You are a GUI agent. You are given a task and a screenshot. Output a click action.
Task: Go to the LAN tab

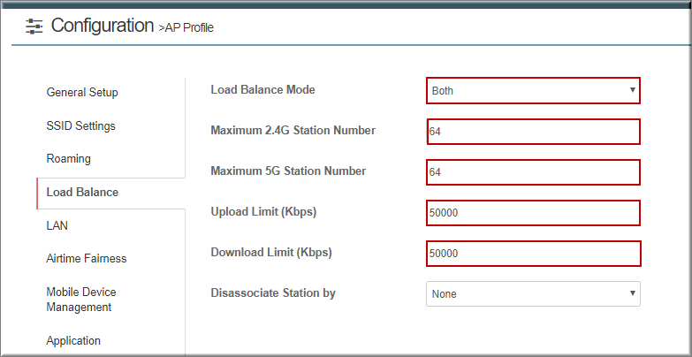point(57,225)
